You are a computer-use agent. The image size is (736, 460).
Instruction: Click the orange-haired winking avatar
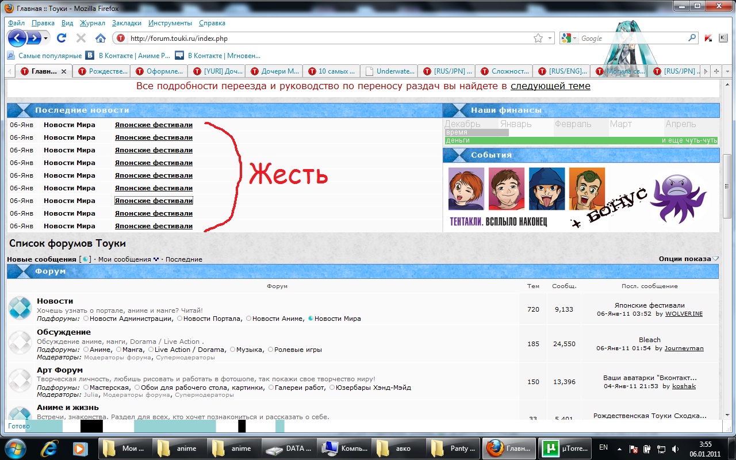click(466, 189)
